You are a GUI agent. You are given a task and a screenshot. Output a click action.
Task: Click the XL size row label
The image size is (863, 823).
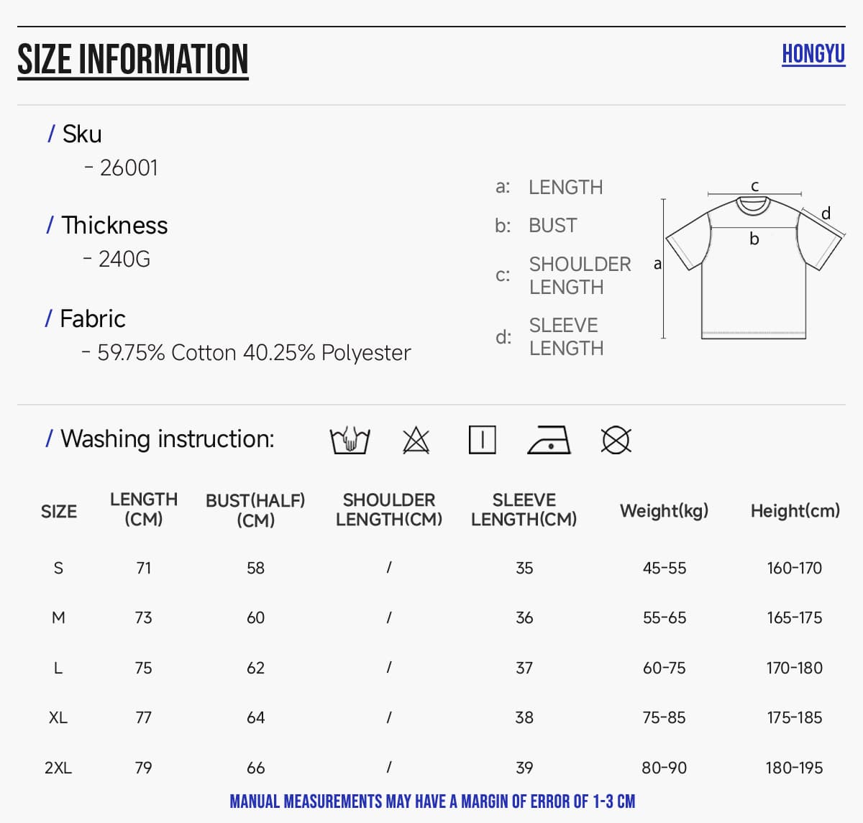59,717
